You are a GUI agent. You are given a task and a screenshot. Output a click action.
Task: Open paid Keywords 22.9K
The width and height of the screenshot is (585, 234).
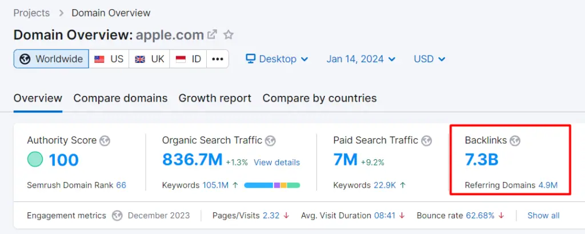click(384, 185)
